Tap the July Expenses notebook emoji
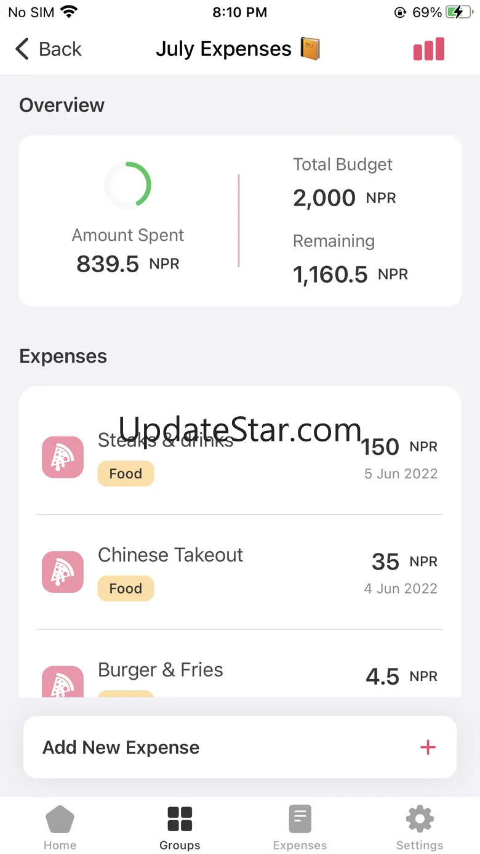 tap(310, 49)
